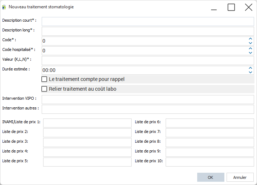Click the app tooth icon in title bar

[4, 7]
